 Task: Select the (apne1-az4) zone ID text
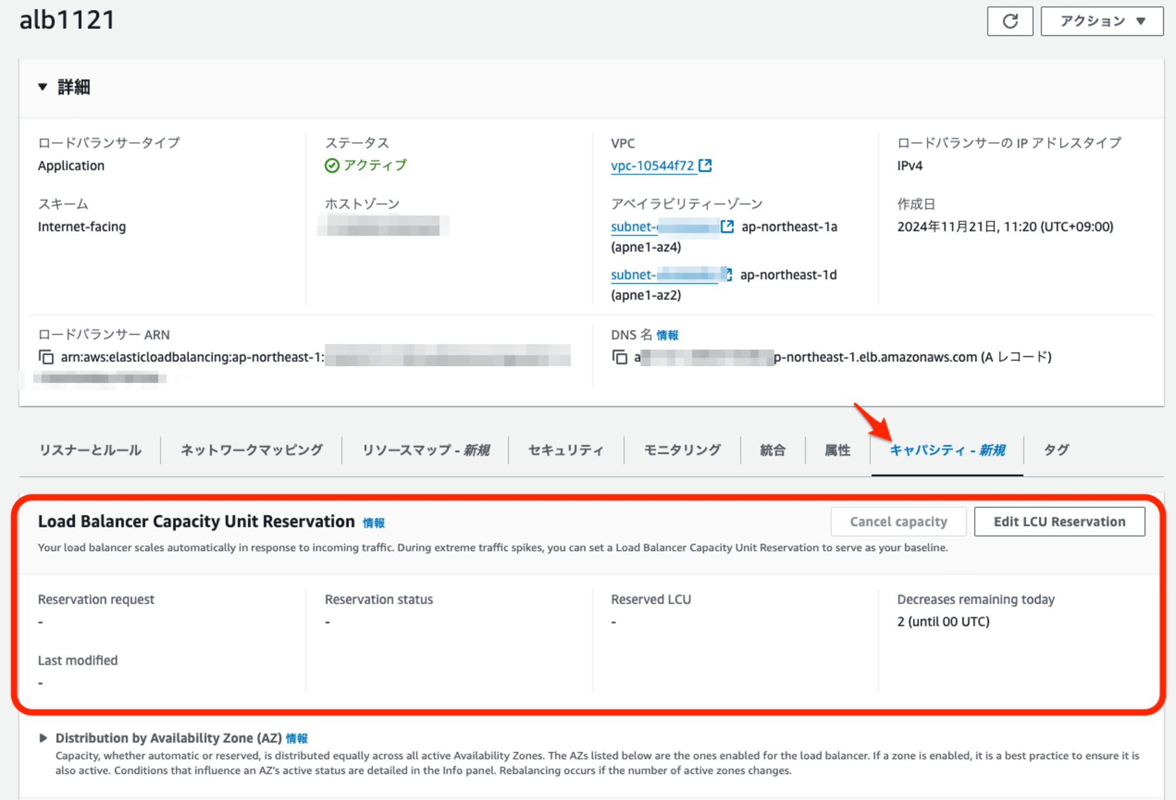coord(646,247)
